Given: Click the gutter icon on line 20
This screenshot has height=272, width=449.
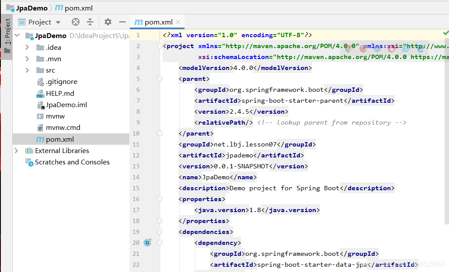Looking at the screenshot, I should coord(147,243).
